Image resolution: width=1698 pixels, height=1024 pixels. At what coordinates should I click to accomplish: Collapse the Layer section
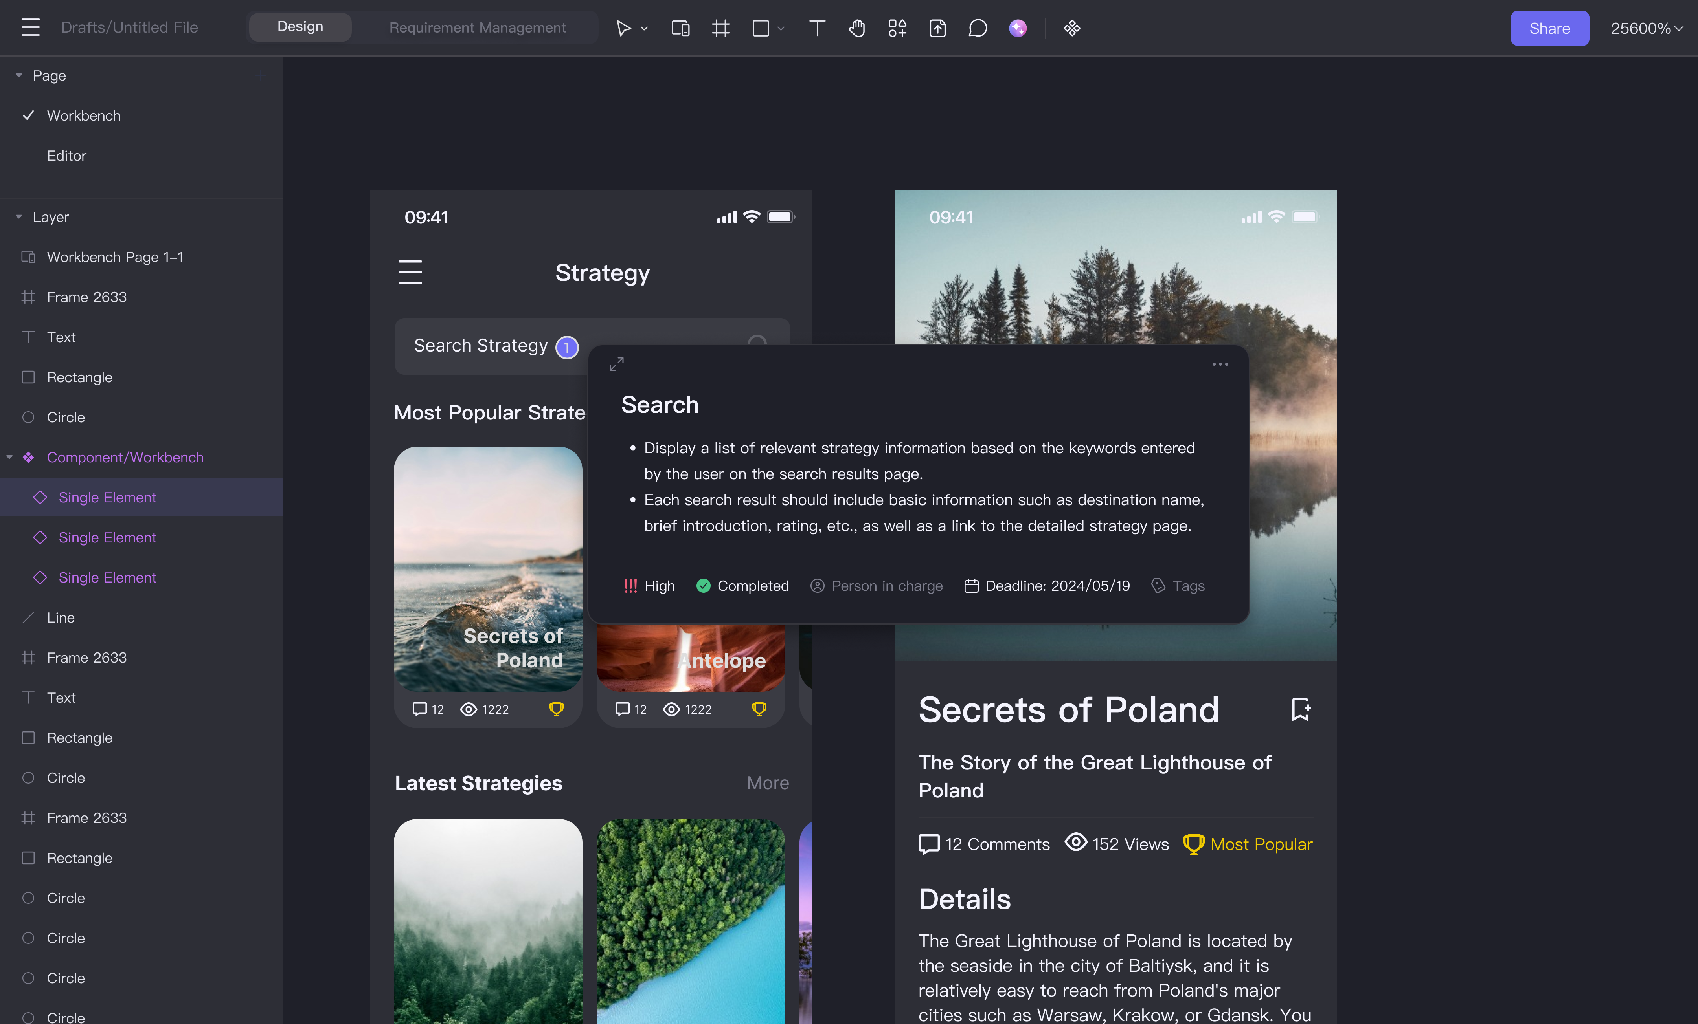pos(18,217)
